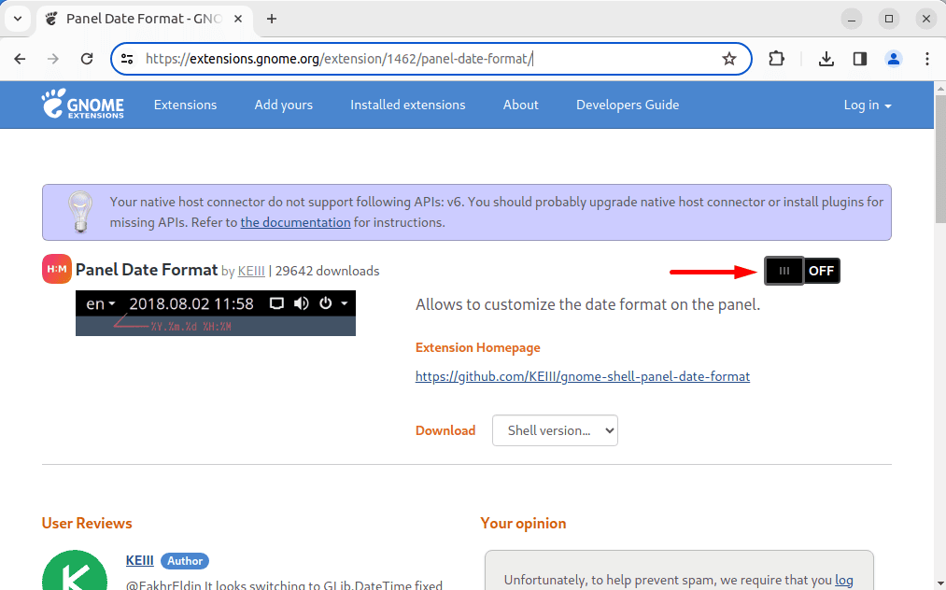Open KEIII reviewer profile link
Viewport: 946px width, 590px height.
139,560
